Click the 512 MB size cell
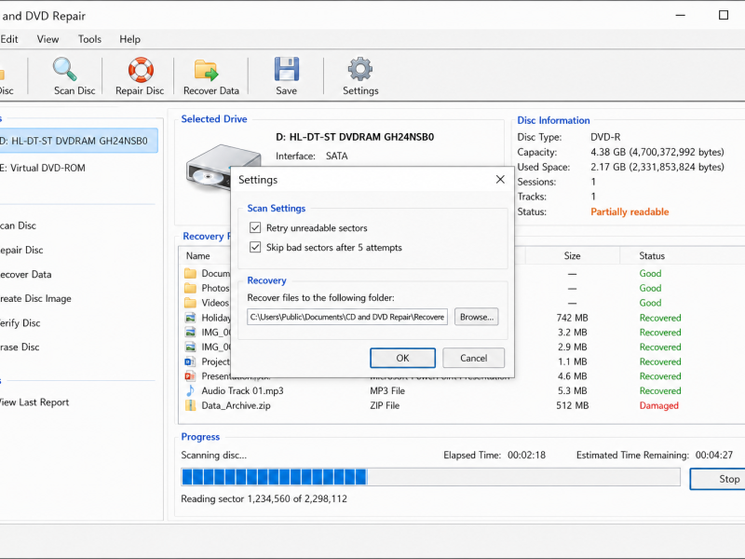This screenshot has height=559, width=745. click(x=572, y=405)
